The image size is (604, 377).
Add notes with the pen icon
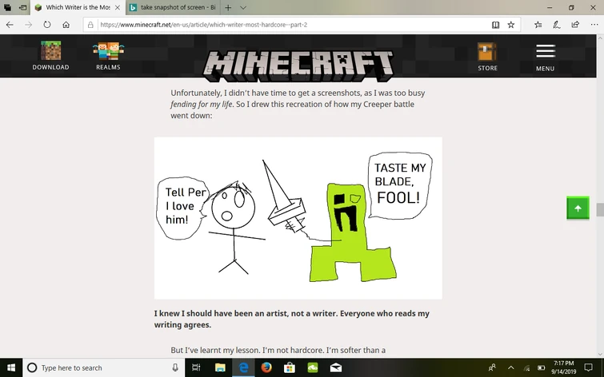tap(556, 25)
